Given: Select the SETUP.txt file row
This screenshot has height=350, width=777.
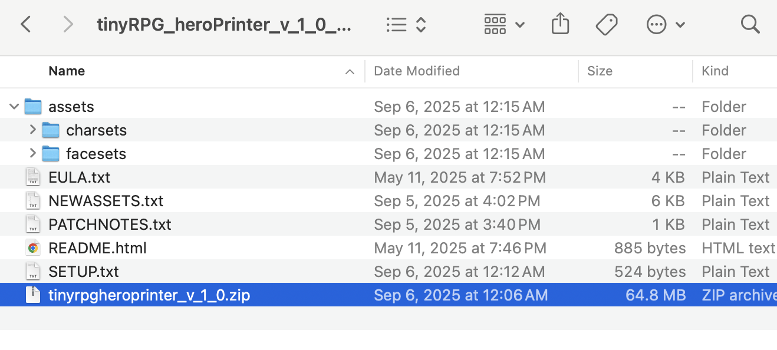Looking at the screenshot, I should click(x=84, y=272).
